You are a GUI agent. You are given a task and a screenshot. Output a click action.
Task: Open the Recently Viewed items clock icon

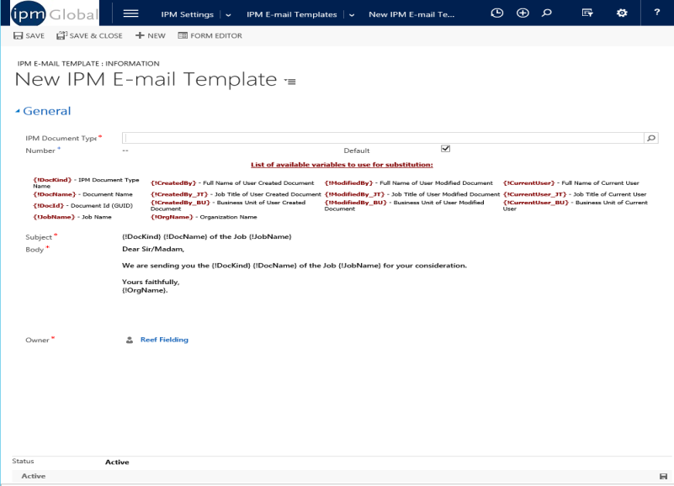click(x=496, y=13)
